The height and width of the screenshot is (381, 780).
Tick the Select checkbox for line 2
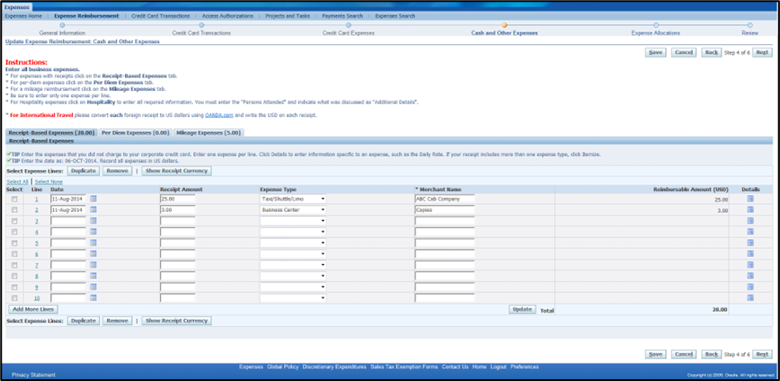14,209
